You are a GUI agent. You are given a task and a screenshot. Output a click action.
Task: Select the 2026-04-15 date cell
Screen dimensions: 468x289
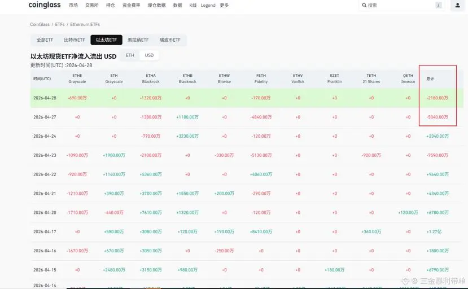[45, 270]
